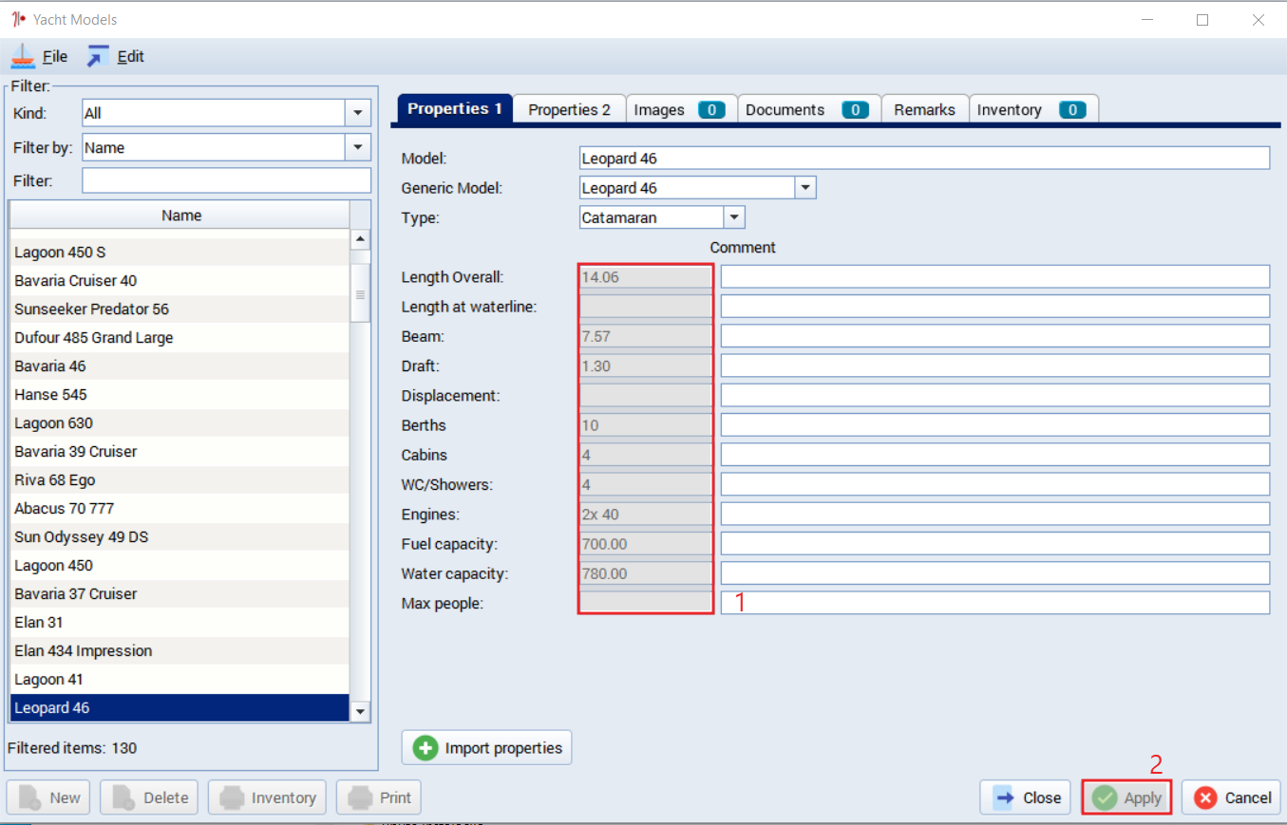Click the Name column header

(180, 216)
